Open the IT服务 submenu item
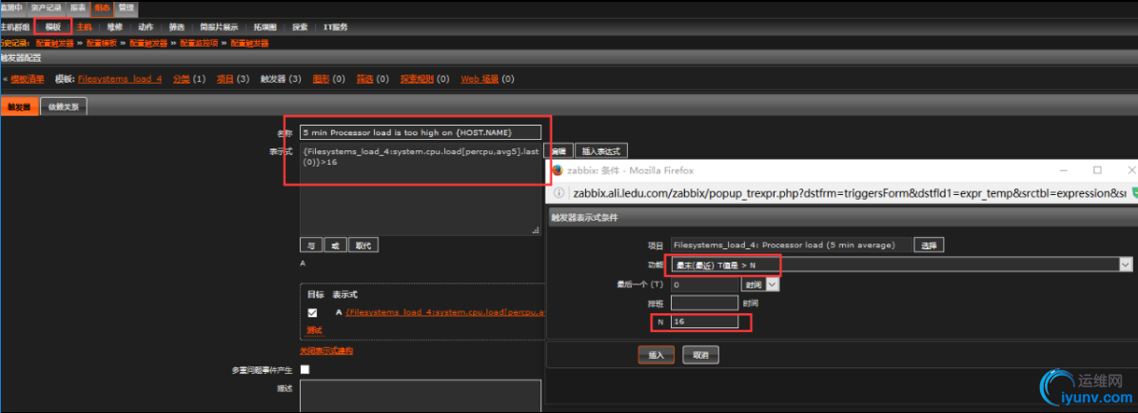The width and height of the screenshot is (1138, 413). point(335,27)
